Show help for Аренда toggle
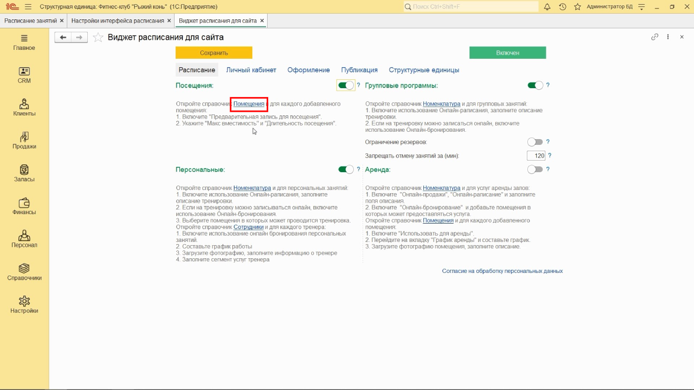694x390 pixels. [x=548, y=170]
